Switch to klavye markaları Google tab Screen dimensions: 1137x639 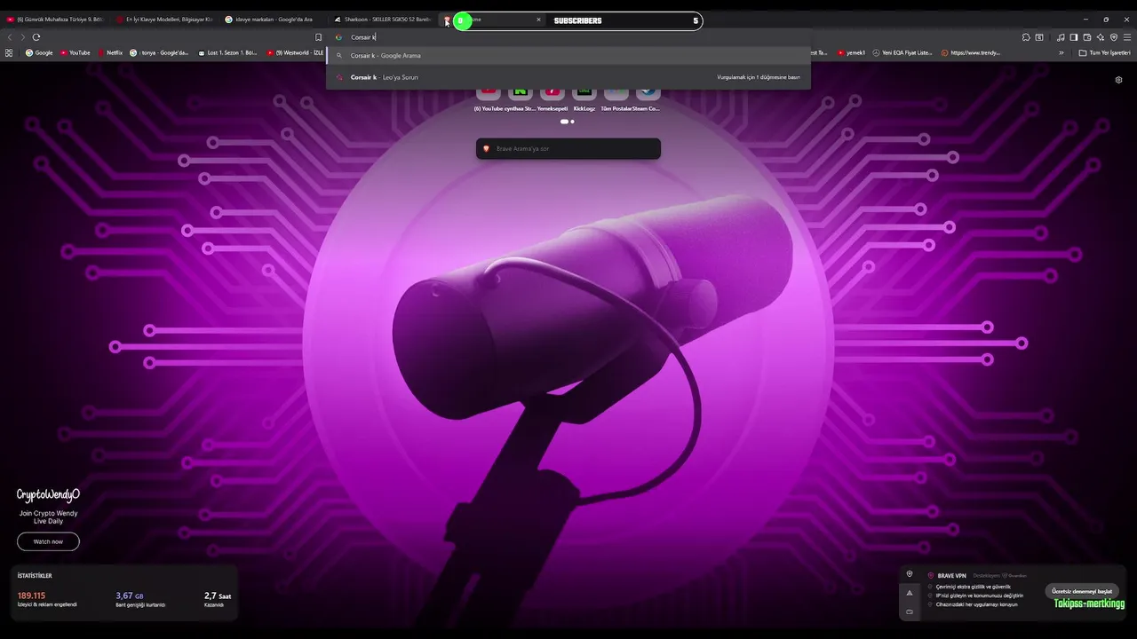274,20
